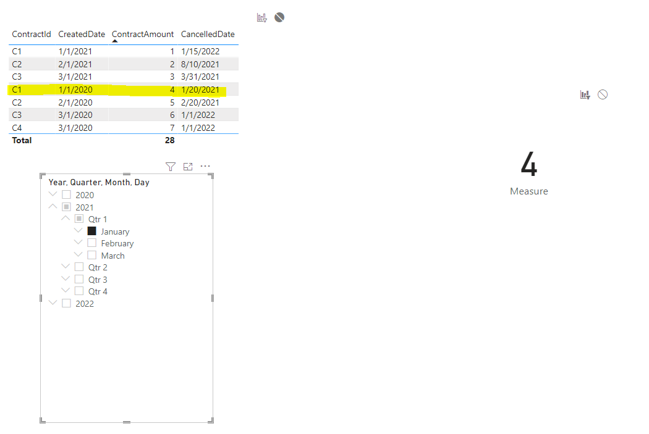Click created date 1/1/2021 cell

coord(75,51)
